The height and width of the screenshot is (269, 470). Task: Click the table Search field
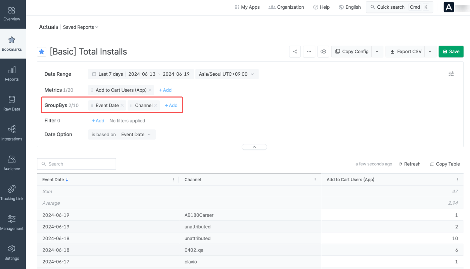click(x=77, y=164)
